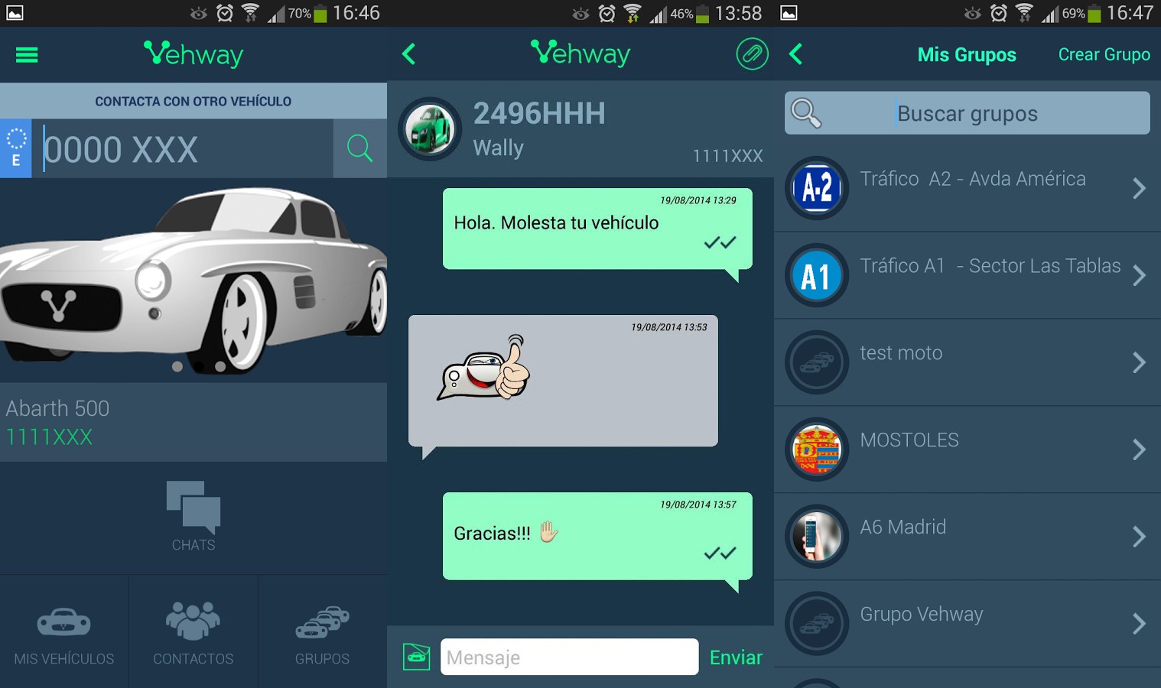Image resolution: width=1161 pixels, height=688 pixels.
Task: Switch to the Grupos tab
Action: pyautogui.click(x=322, y=634)
